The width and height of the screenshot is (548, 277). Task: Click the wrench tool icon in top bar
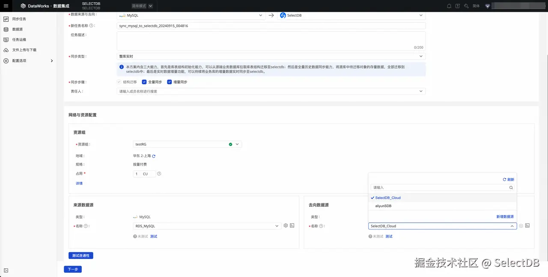466,6
